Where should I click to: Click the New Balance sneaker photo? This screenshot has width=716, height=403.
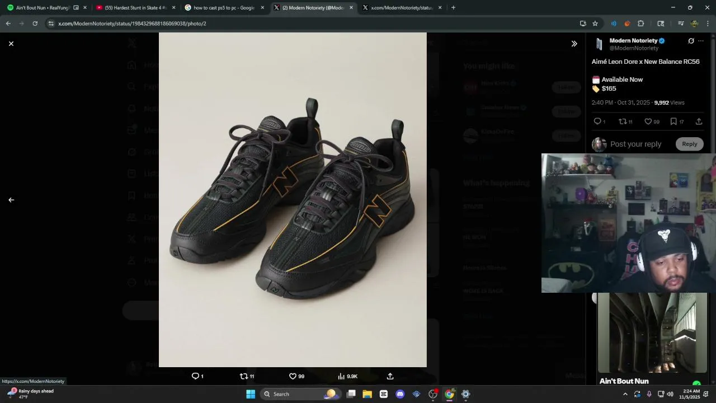[x=293, y=200]
